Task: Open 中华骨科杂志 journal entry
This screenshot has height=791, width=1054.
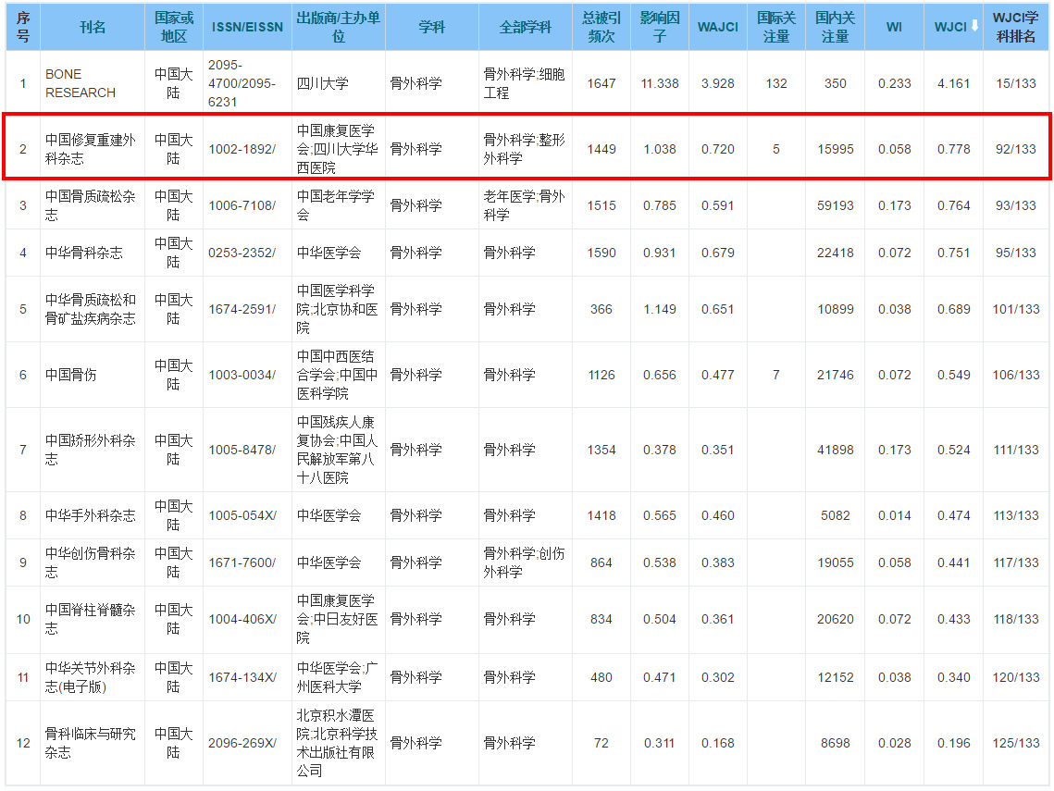Action: click(84, 253)
